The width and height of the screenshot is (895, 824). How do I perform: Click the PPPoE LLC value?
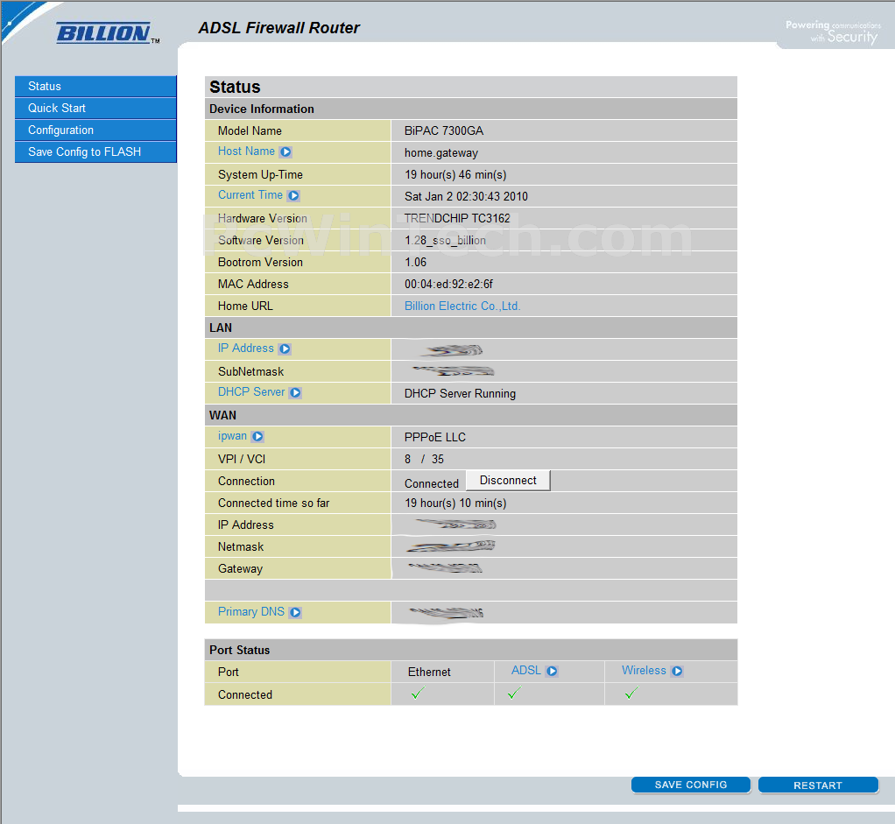(435, 437)
